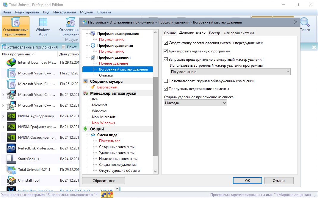Open the Инструменты menu

65,12
